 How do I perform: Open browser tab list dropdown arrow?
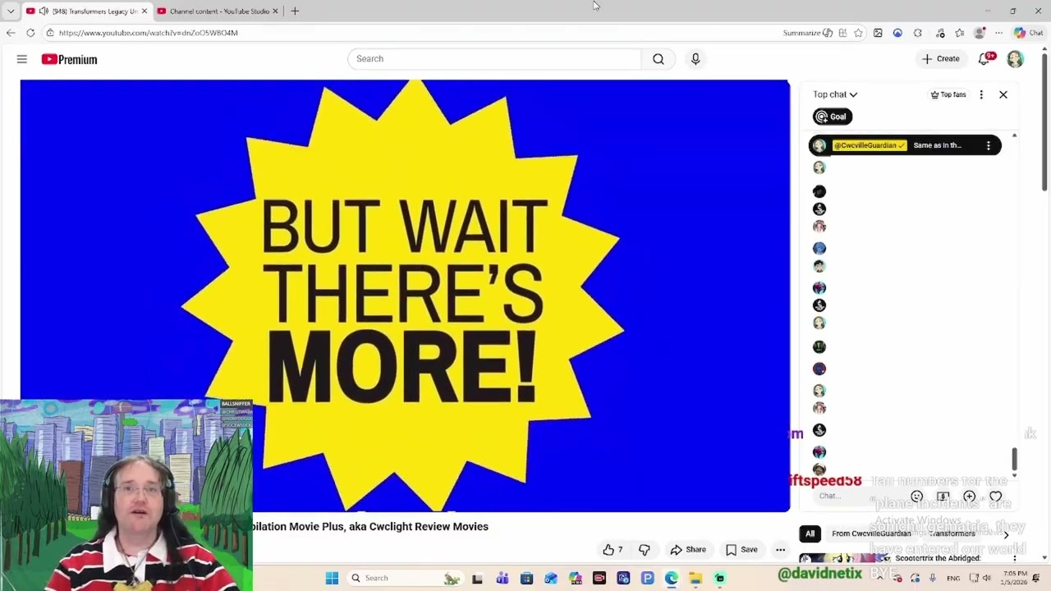[x=11, y=11]
